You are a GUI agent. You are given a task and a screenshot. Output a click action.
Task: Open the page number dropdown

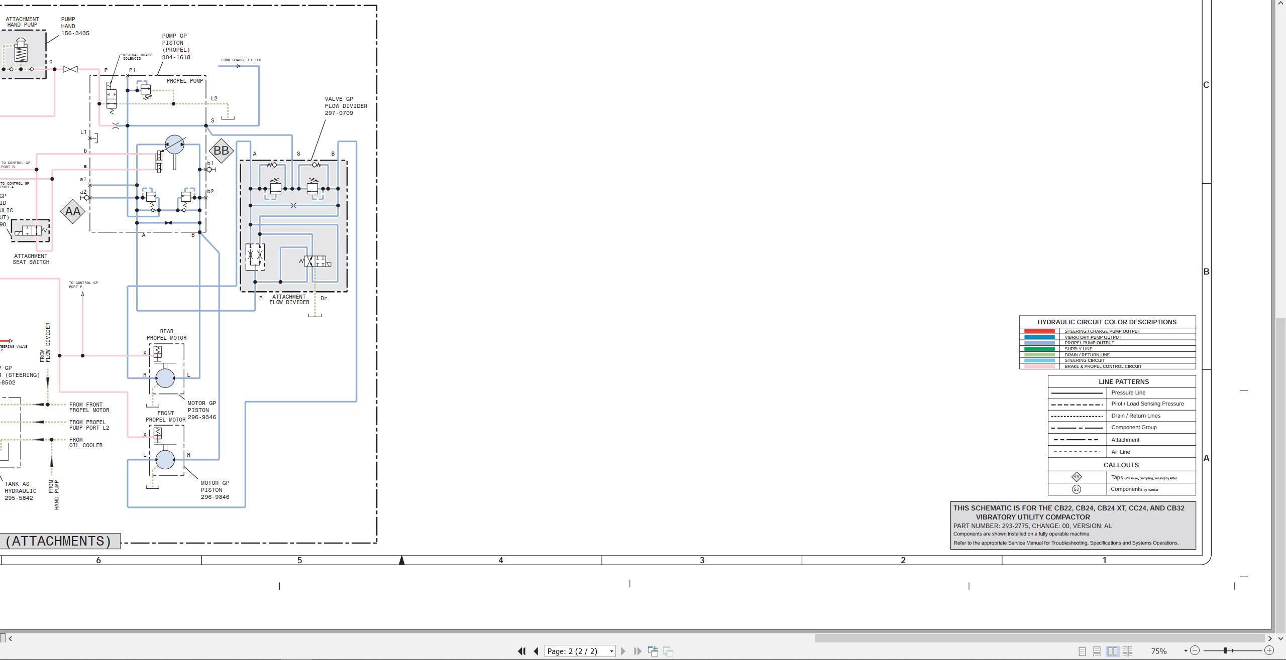(x=611, y=651)
